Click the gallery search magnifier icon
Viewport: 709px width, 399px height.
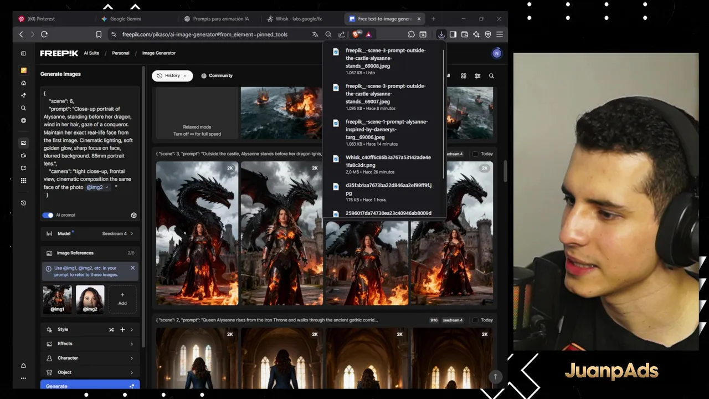[491, 76]
